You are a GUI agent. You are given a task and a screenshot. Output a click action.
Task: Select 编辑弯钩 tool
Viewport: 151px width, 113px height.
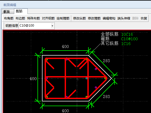tap(109, 18)
